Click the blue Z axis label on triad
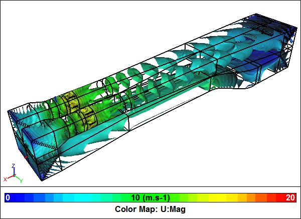301x219 pixels. click(13, 165)
